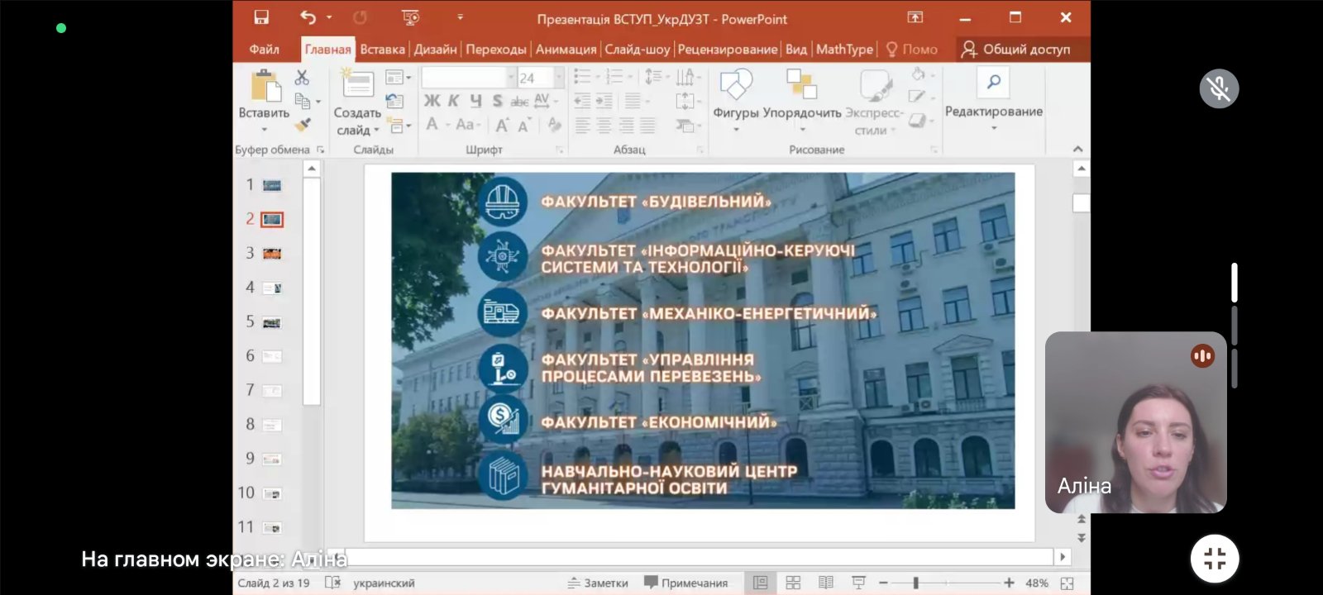This screenshot has height=595, width=1323.
Task: Toggle the Примечания comments pane
Action: pyautogui.click(x=685, y=583)
